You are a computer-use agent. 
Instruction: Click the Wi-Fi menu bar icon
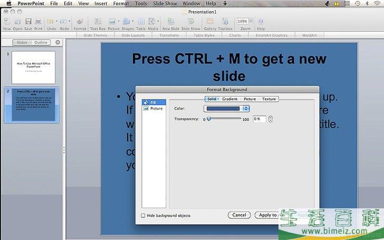coord(377,3)
